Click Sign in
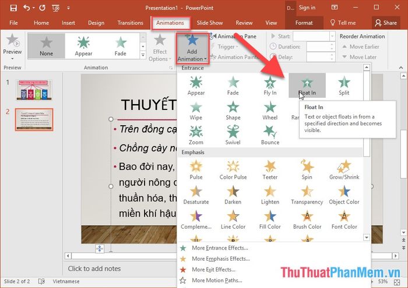Image resolution: width=408 pixels, height=288 pixels. coord(307,8)
